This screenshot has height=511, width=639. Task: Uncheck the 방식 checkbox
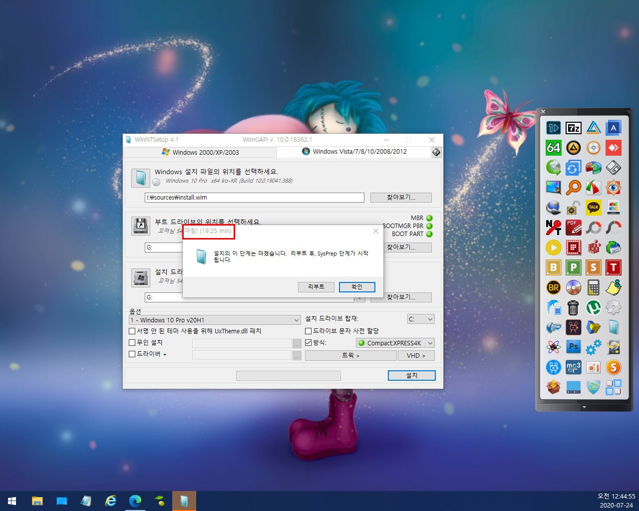308,342
